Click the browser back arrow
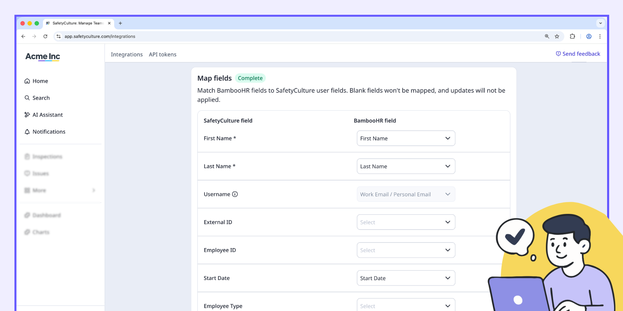The image size is (623, 311). point(23,36)
